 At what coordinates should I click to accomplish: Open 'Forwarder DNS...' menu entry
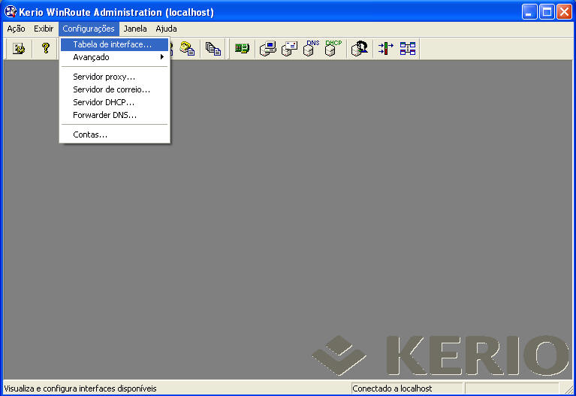(x=104, y=115)
